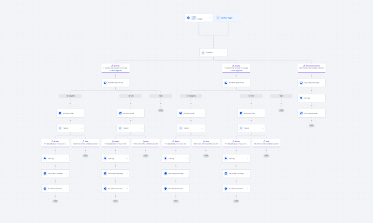Screen dimensions: 373x223
Task: Click Connect Call icon under Mon-Sat For Sales
Action: tap(120, 113)
